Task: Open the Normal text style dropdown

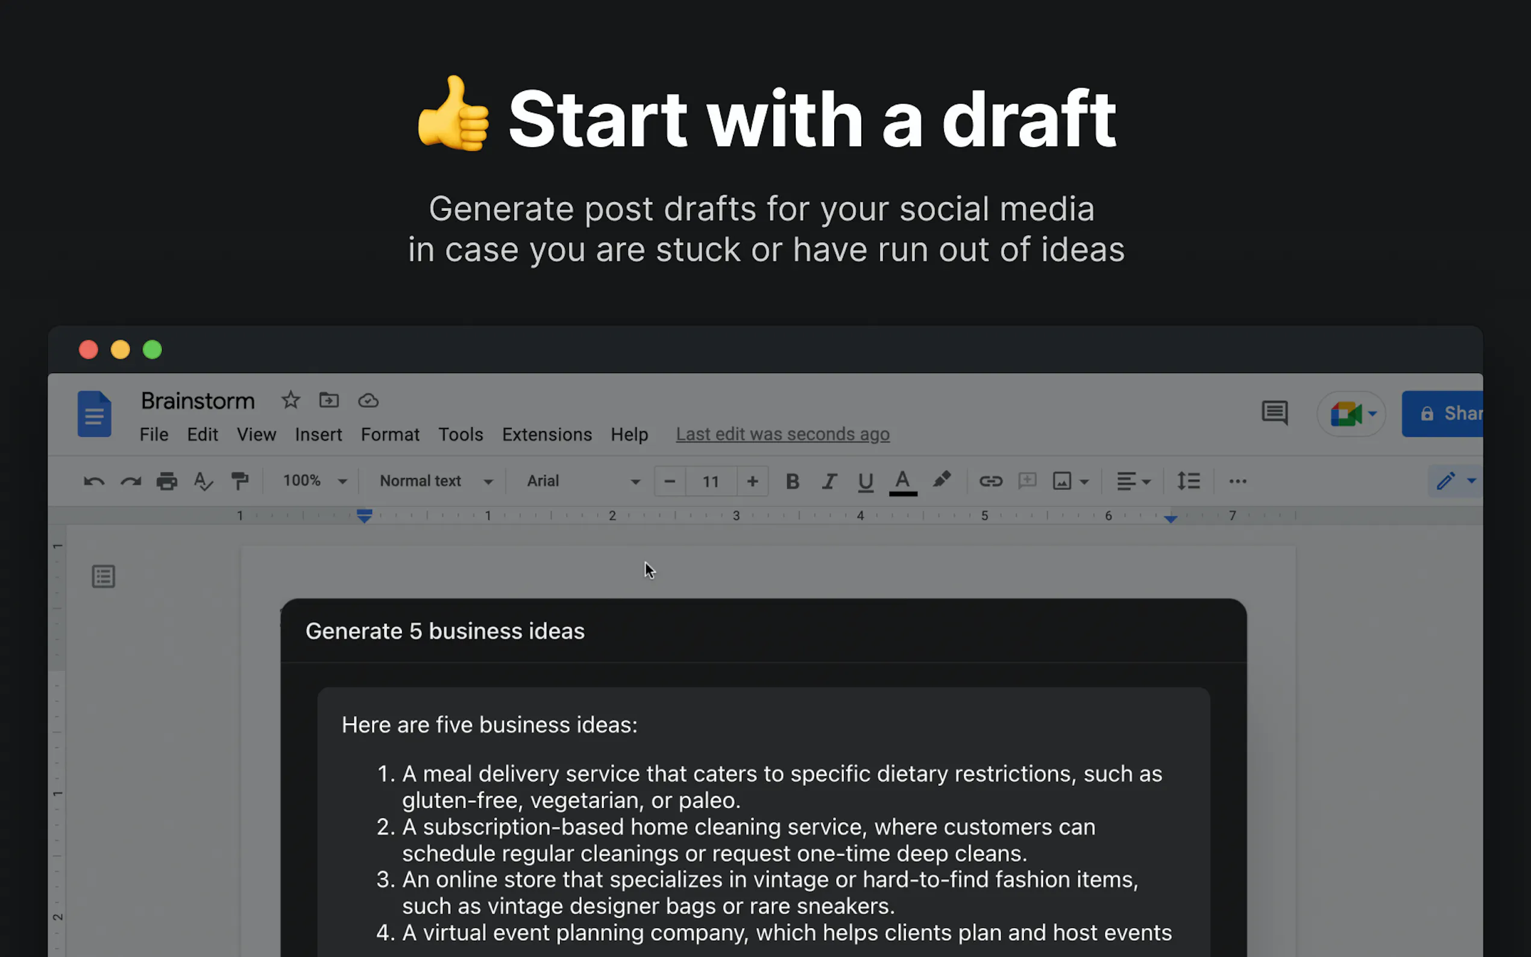Action: 435,482
